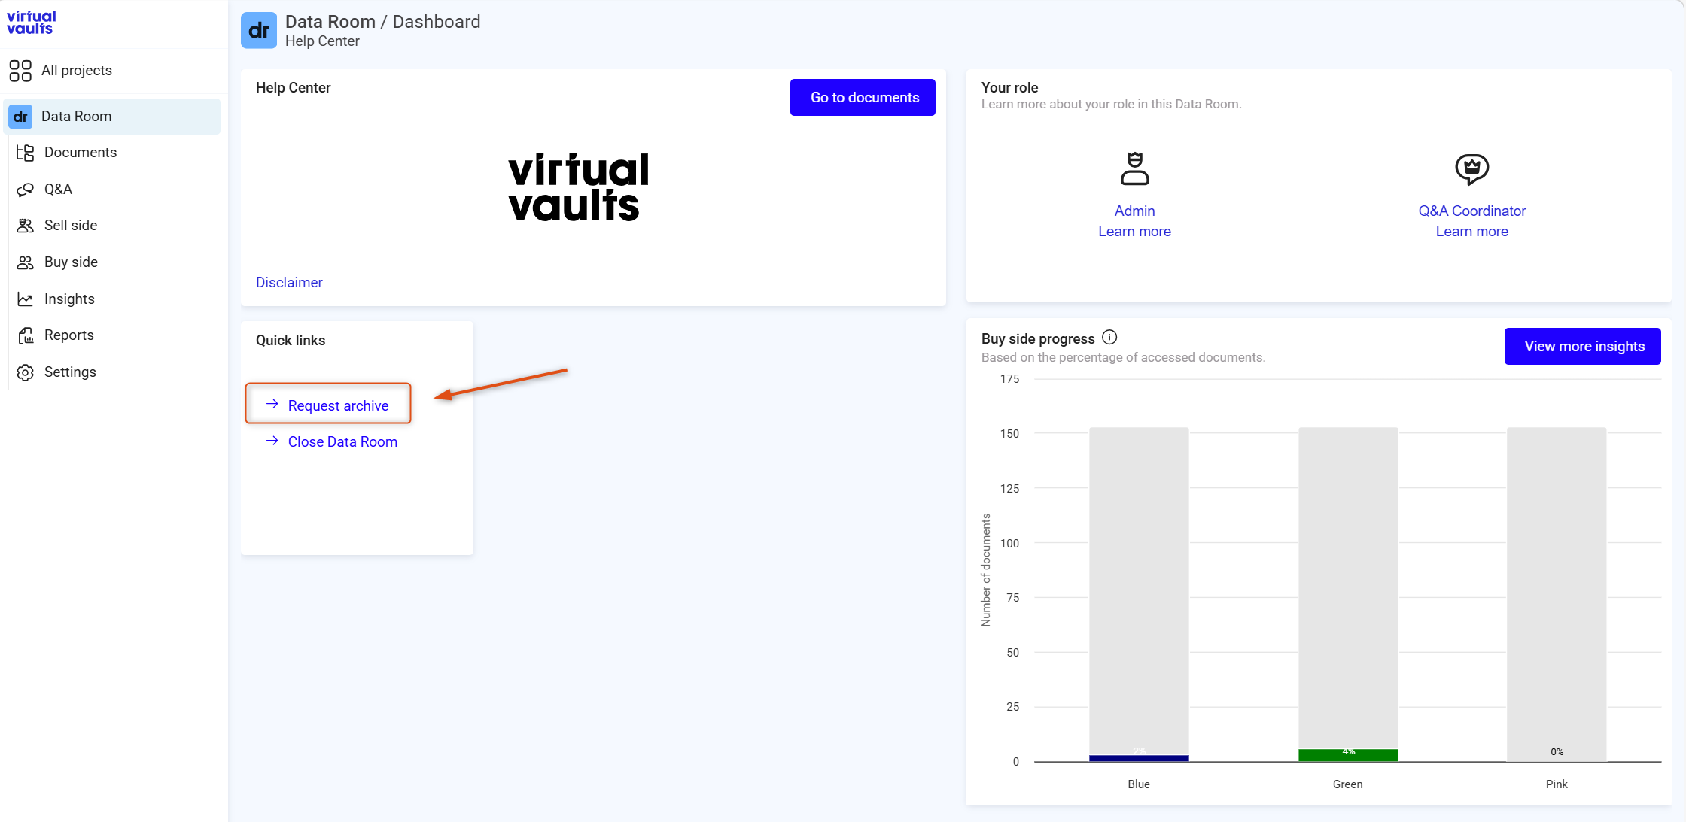Screen dimensions: 1686x822
Task: Click View more insights button
Action: pos(1582,346)
